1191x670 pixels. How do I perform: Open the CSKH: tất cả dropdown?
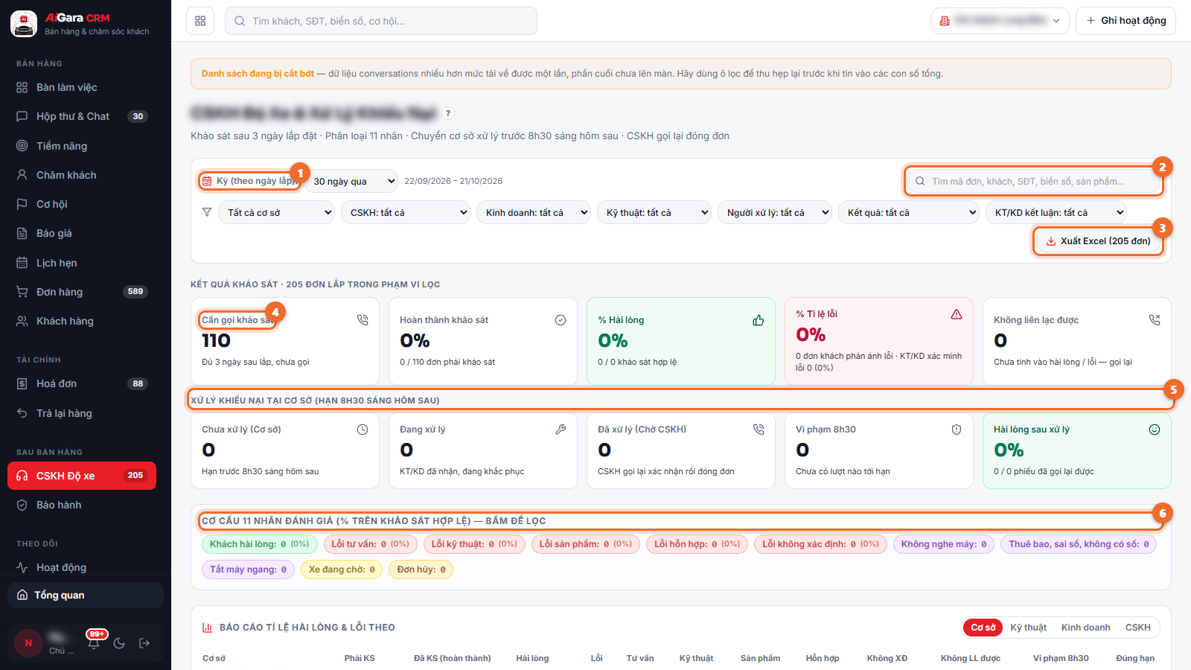406,212
